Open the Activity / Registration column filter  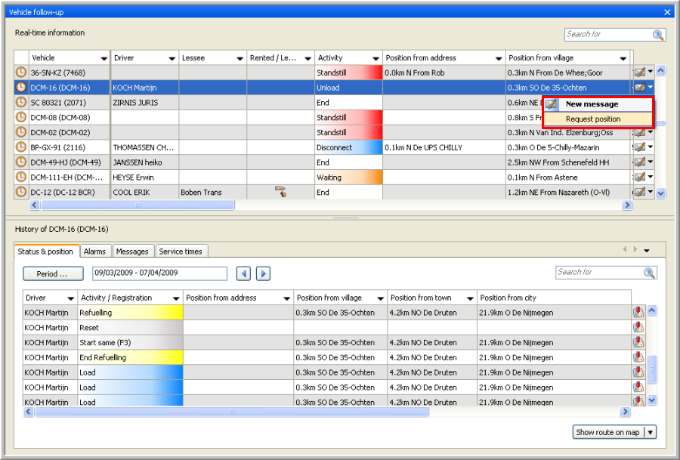click(x=175, y=298)
